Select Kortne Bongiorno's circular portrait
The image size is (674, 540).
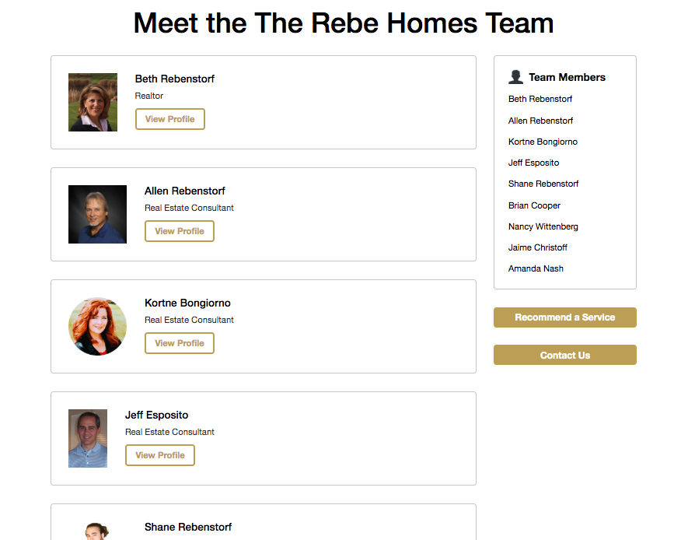(97, 326)
